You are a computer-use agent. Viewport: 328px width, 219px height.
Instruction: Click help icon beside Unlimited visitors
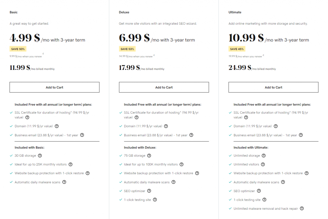click(263, 164)
